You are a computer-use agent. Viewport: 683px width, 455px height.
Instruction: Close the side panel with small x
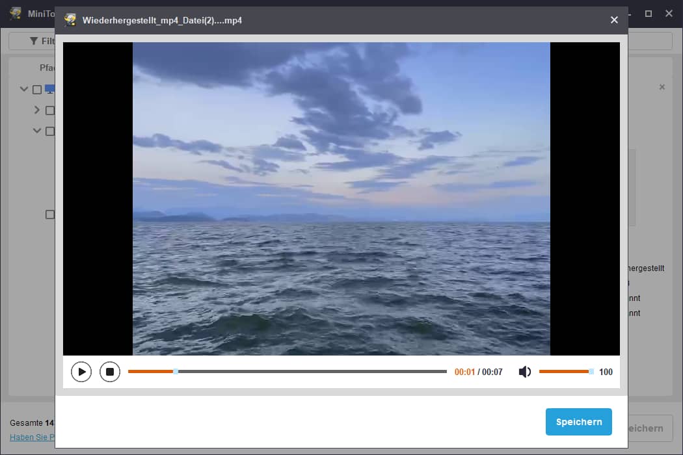(x=662, y=87)
